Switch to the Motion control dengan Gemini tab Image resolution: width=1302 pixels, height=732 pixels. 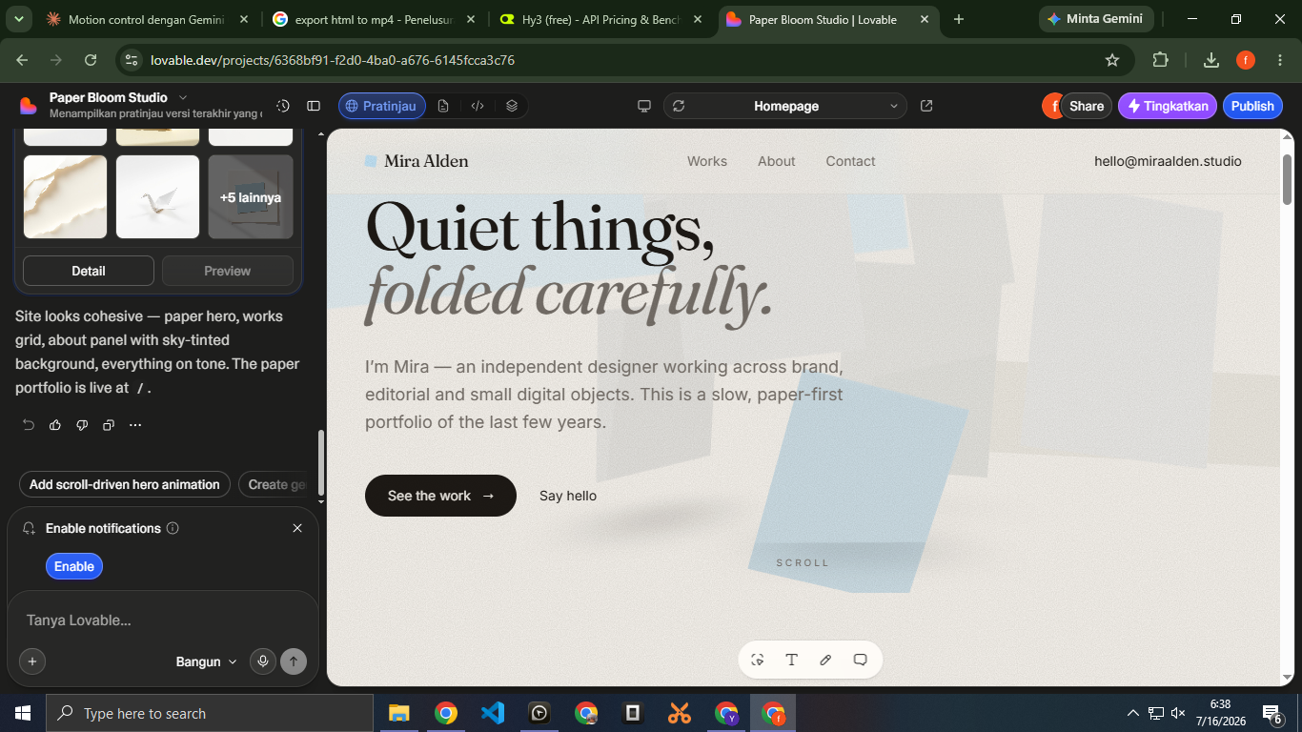point(148,19)
